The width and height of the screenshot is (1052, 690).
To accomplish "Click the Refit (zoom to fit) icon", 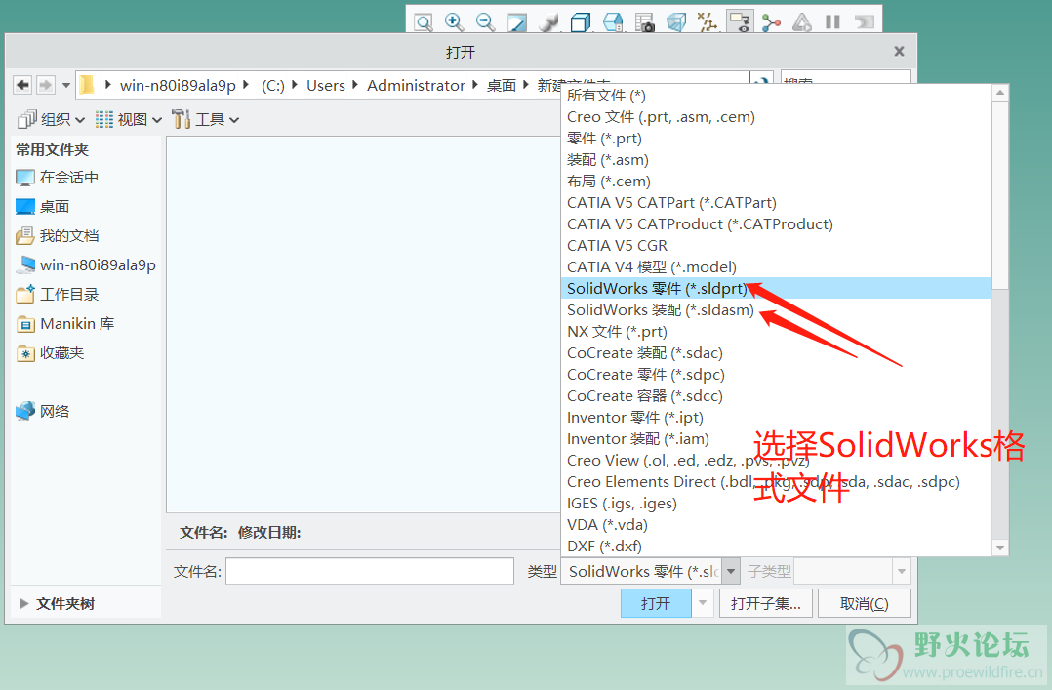I will [424, 22].
